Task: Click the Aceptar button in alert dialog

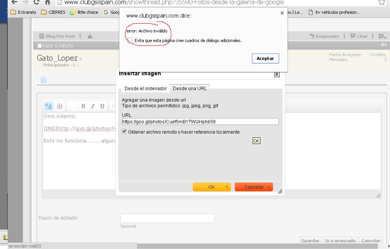Action: pos(265,58)
